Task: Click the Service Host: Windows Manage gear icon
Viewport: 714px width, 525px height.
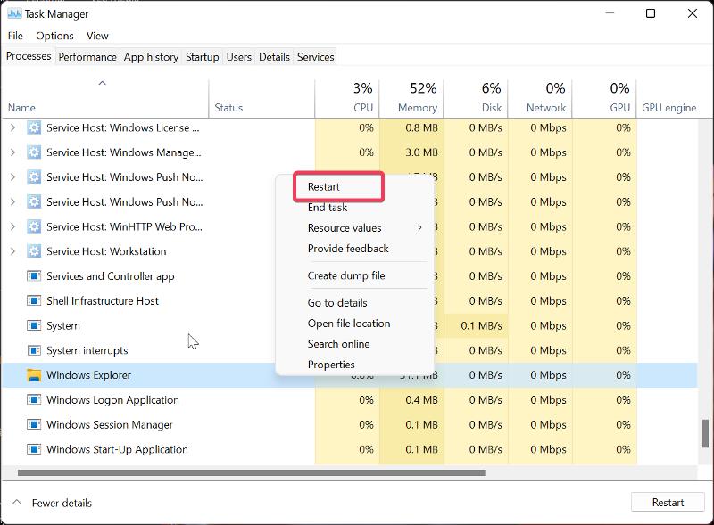Action: 34,152
